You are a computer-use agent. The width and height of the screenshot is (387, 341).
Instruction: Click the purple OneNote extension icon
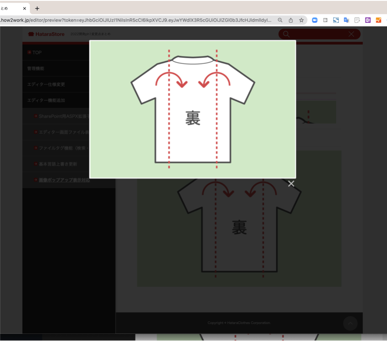pos(368,20)
